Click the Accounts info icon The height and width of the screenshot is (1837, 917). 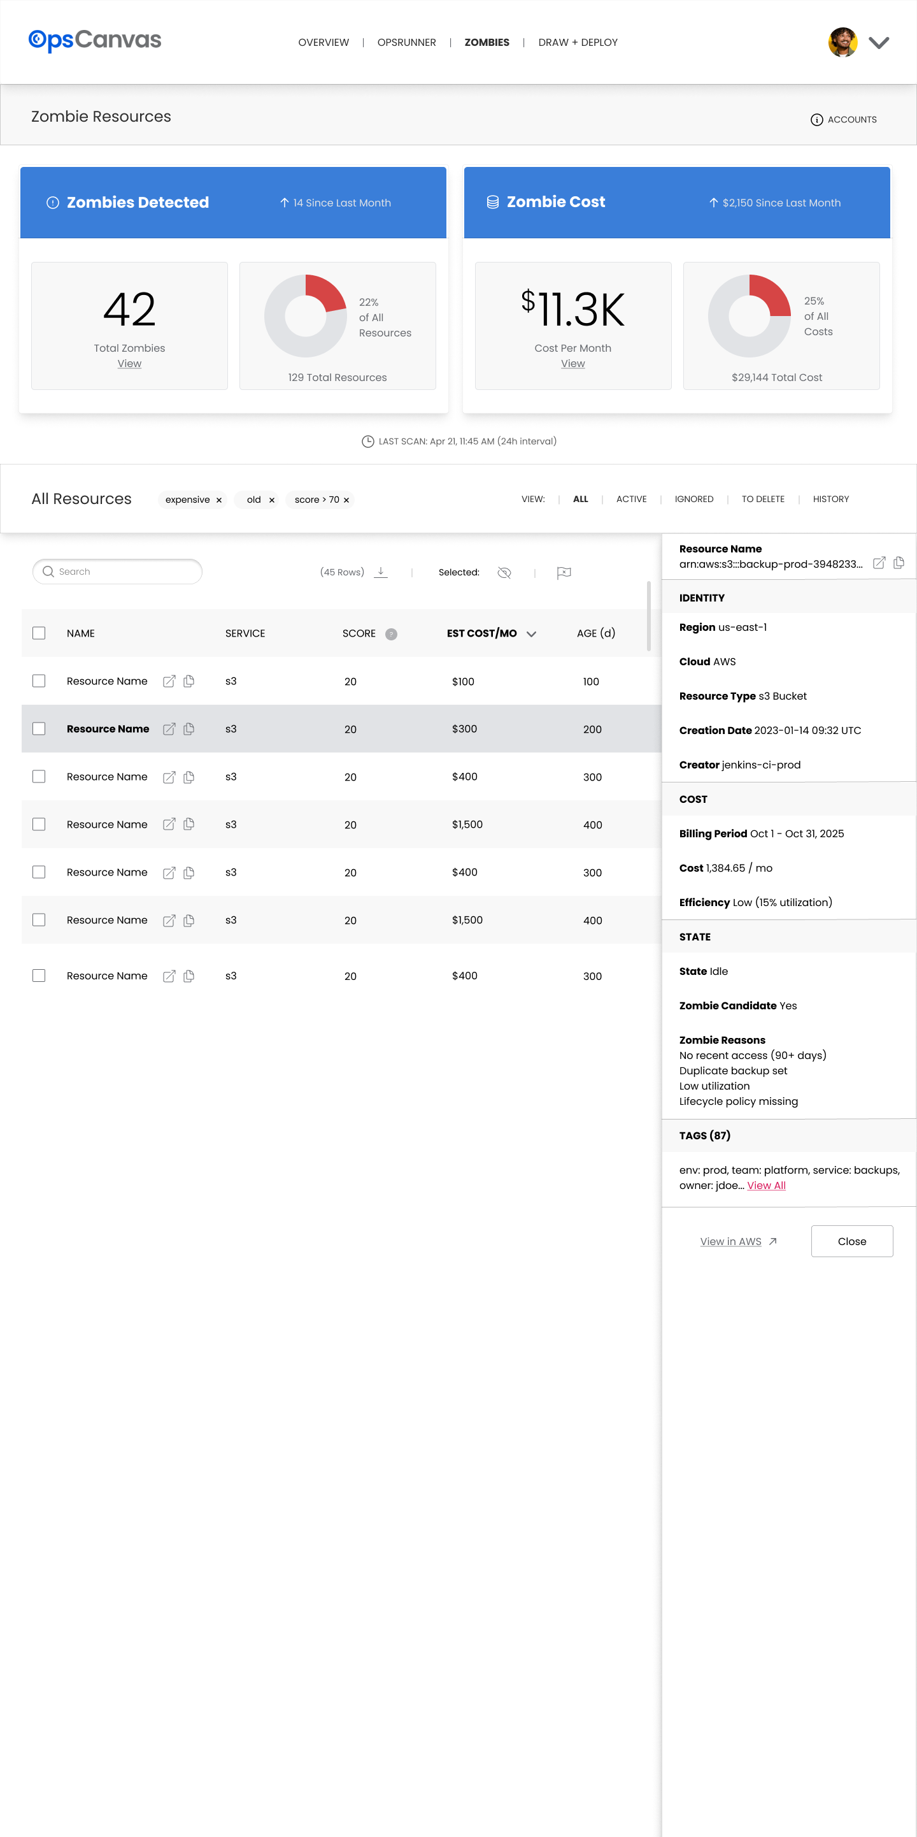pos(816,120)
